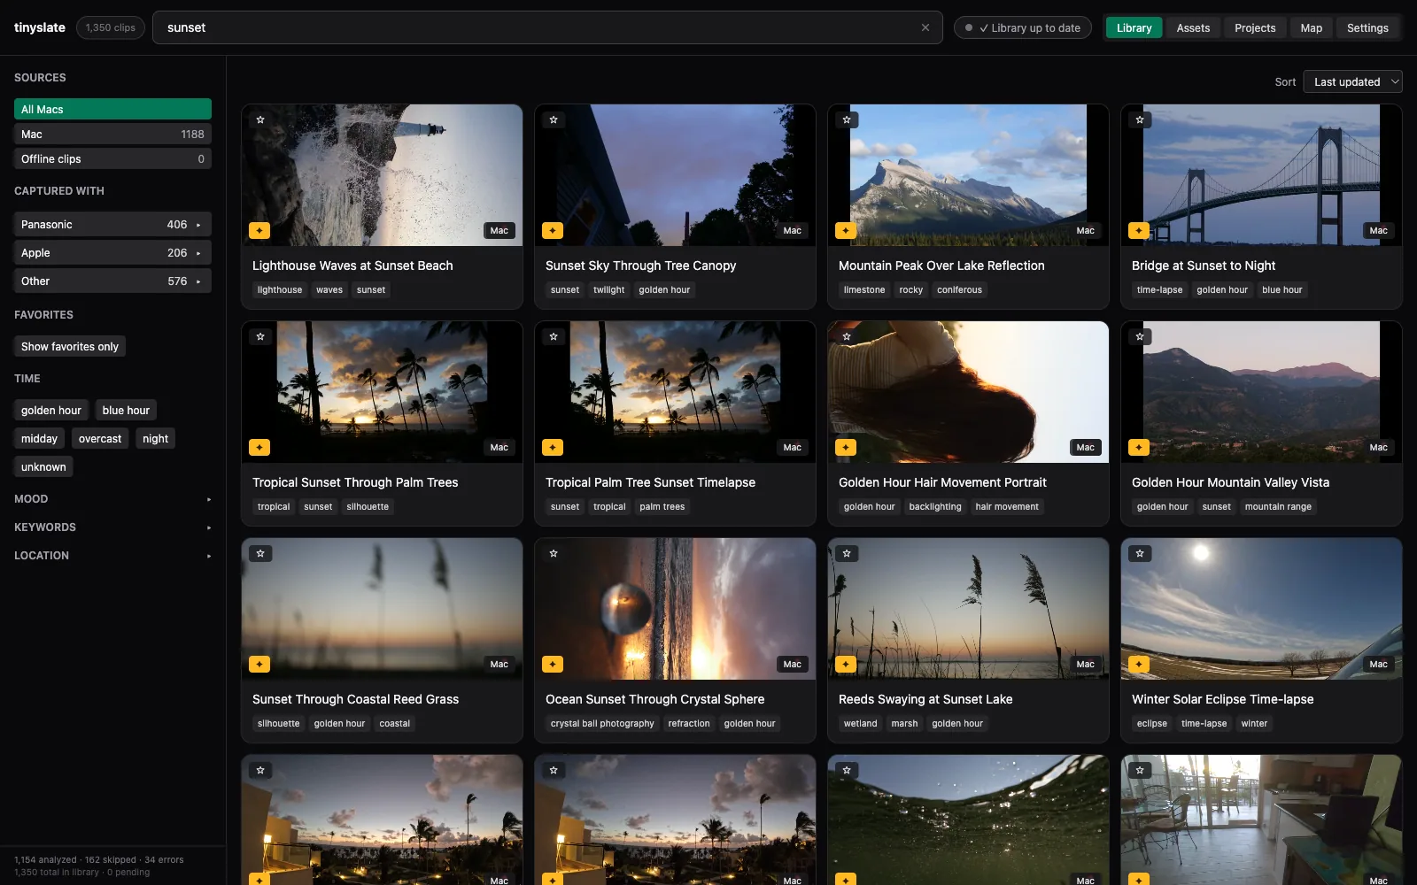Toggle the midday time filter
This screenshot has height=885, width=1417.
tap(39, 439)
